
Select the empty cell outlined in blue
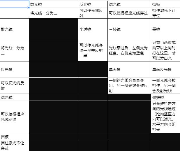[x=15, y=4]
